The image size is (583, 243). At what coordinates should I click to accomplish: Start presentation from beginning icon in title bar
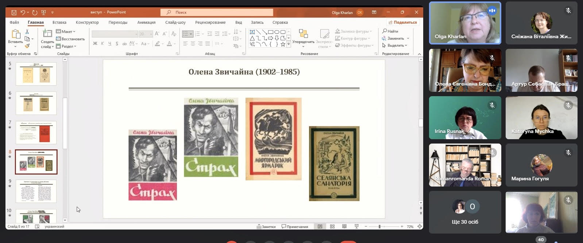(43, 12)
